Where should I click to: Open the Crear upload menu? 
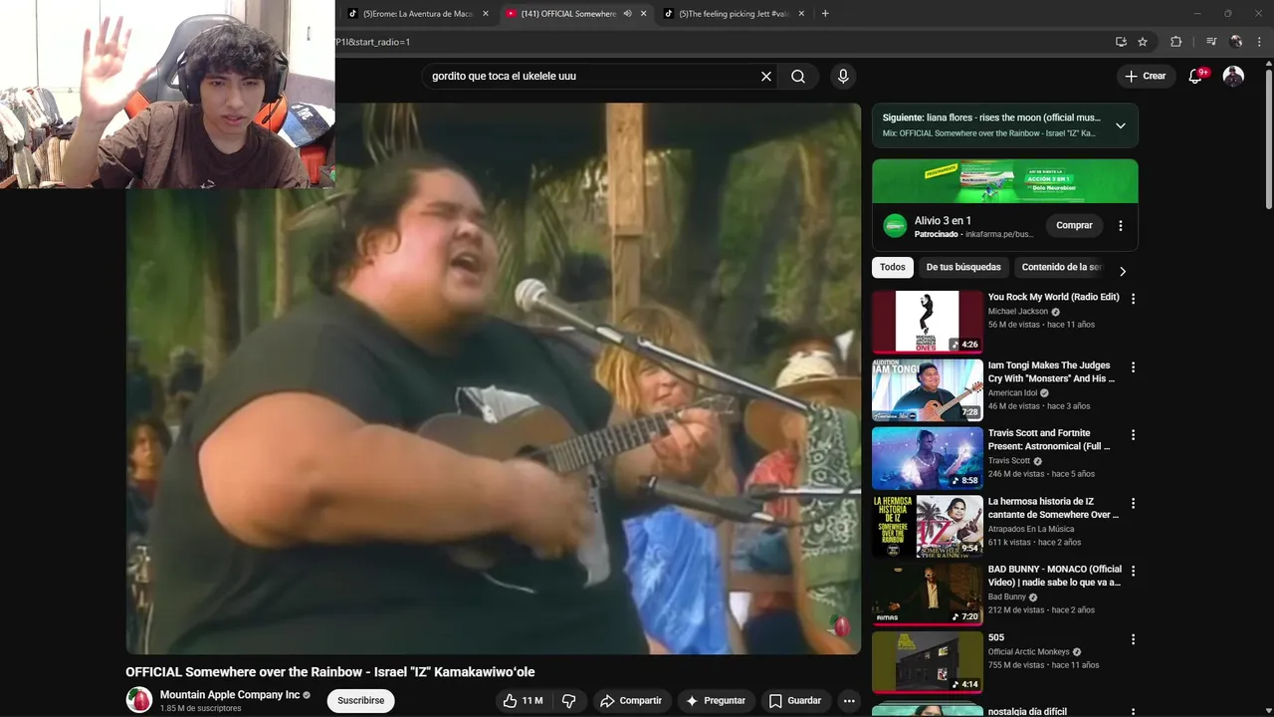tap(1146, 77)
